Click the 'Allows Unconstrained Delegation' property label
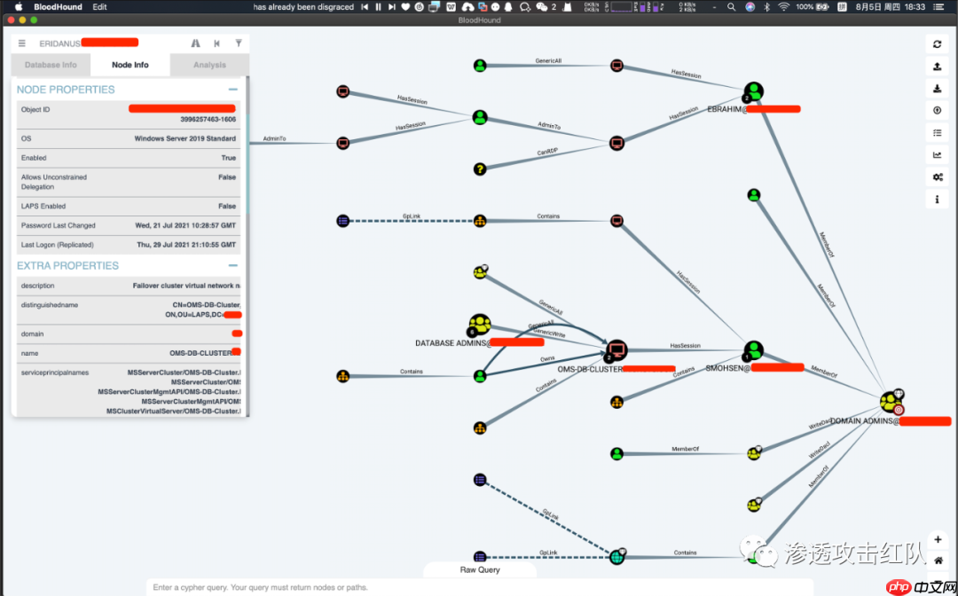The image size is (958, 596). point(54,182)
